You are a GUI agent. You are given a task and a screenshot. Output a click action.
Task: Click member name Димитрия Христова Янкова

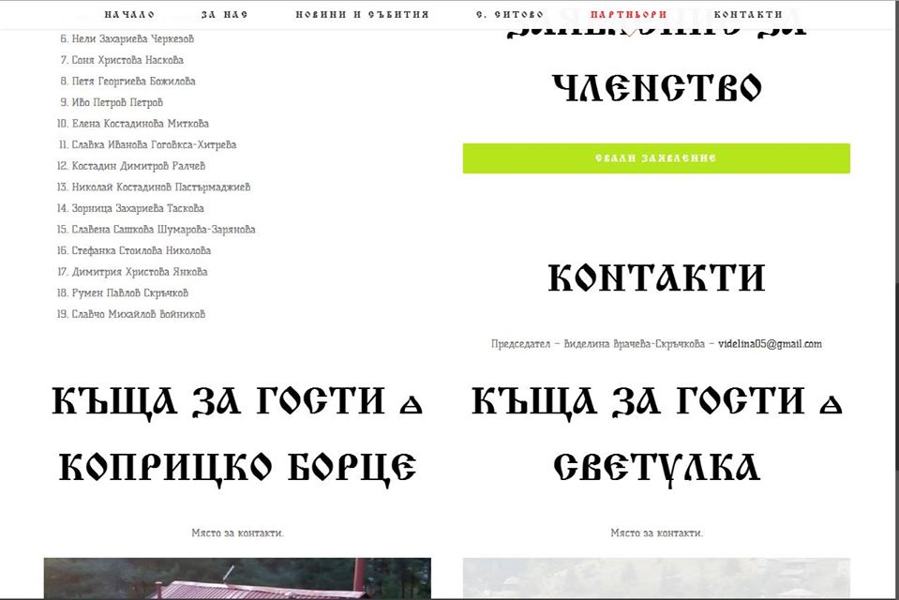click(x=140, y=273)
